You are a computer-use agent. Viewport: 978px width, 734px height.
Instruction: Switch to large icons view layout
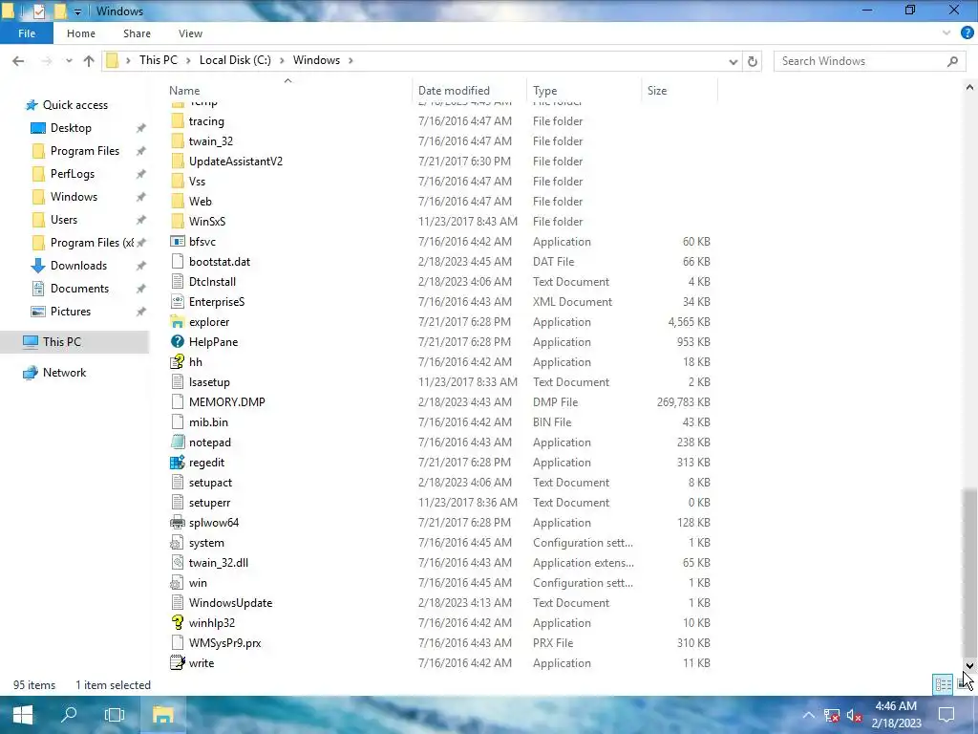[x=964, y=684]
